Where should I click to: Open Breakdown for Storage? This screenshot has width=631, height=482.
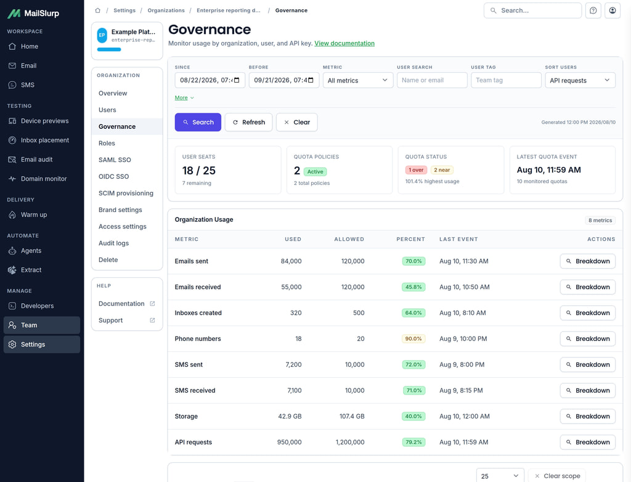(587, 417)
